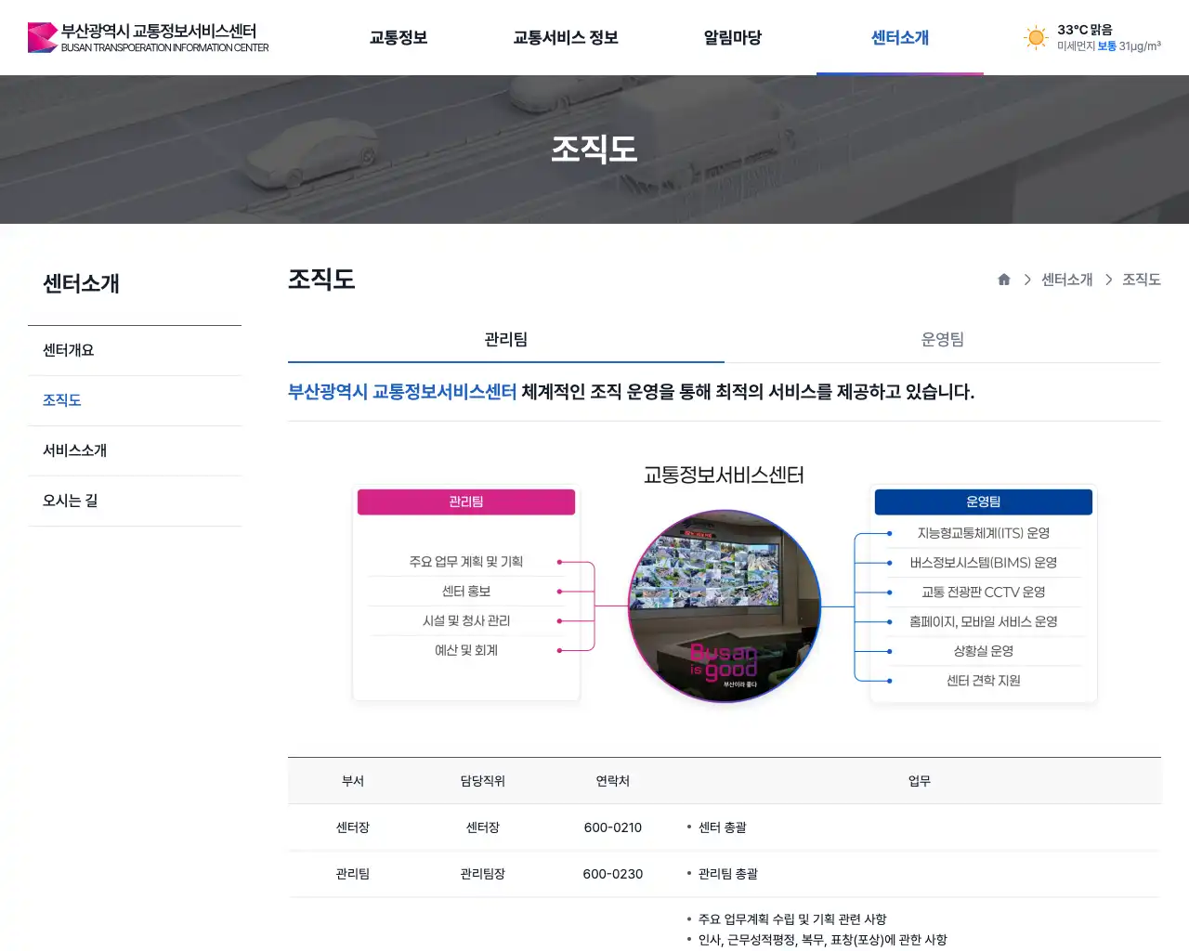Click 지능형교통체계(ITS) 운영 item
Image resolution: width=1189 pixels, height=951 pixels.
click(984, 533)
